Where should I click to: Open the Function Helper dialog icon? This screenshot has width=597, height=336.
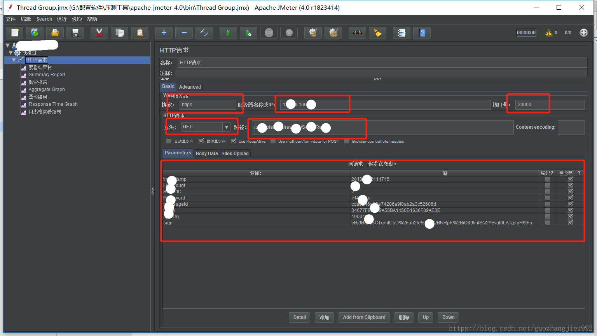(402, 33)
